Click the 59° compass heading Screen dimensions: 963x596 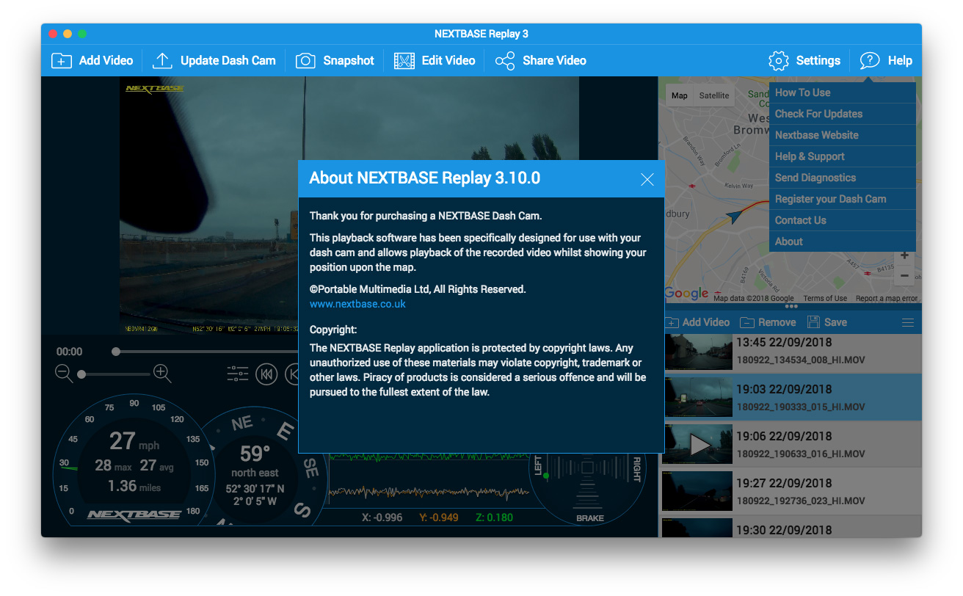[255, 454]
